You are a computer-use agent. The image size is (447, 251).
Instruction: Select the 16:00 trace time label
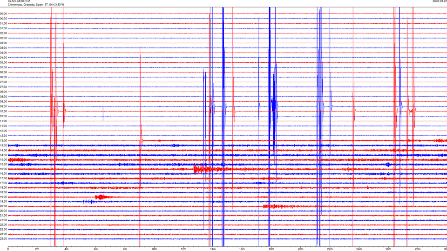(x=3, y=169)
